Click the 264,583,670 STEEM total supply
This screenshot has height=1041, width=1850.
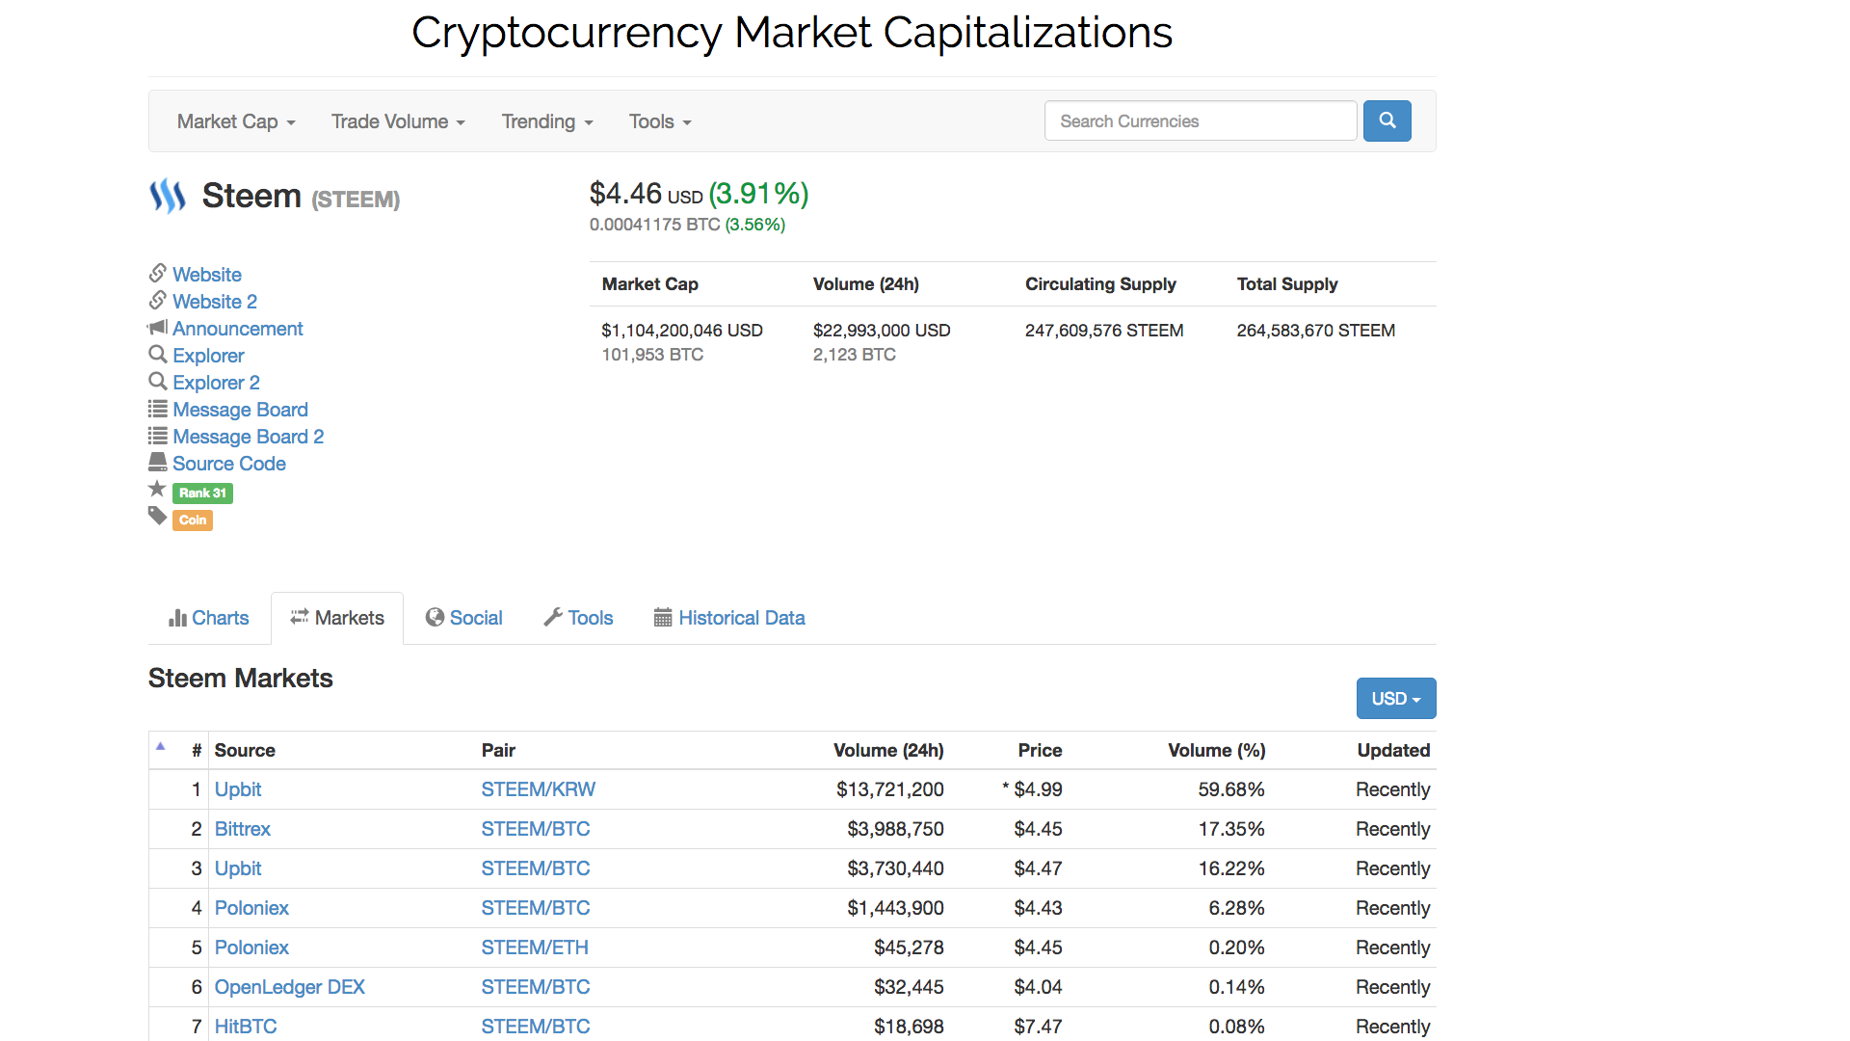point(1316,331)
